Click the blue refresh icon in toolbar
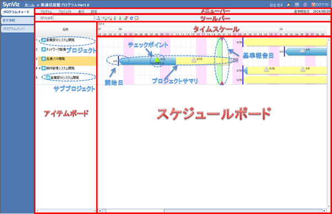Screen dimensions: 332x214 click(x=131, y=18)
